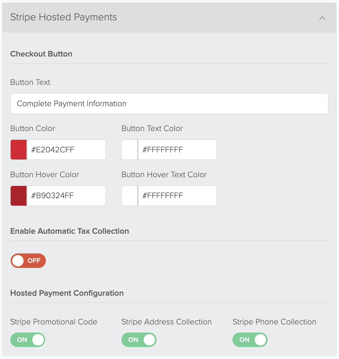Image resolution: width=339 pixels, height=359 pixels.
Task: Edit the Button Text input field
Action: 169,104
